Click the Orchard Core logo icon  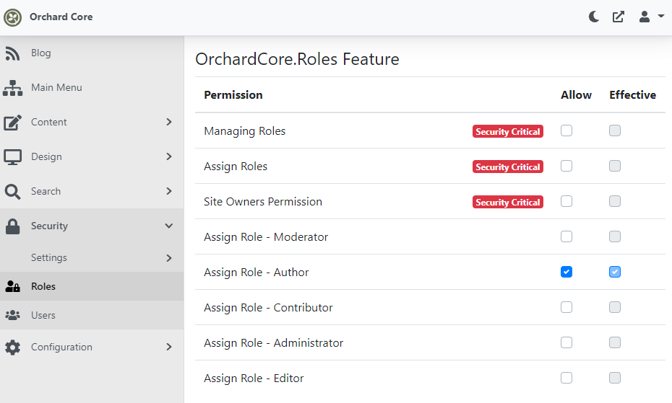[12, 17]
